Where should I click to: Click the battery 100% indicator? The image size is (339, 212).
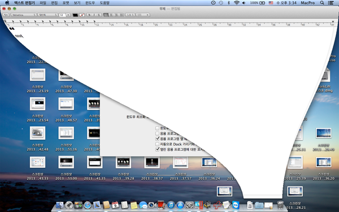258,3
